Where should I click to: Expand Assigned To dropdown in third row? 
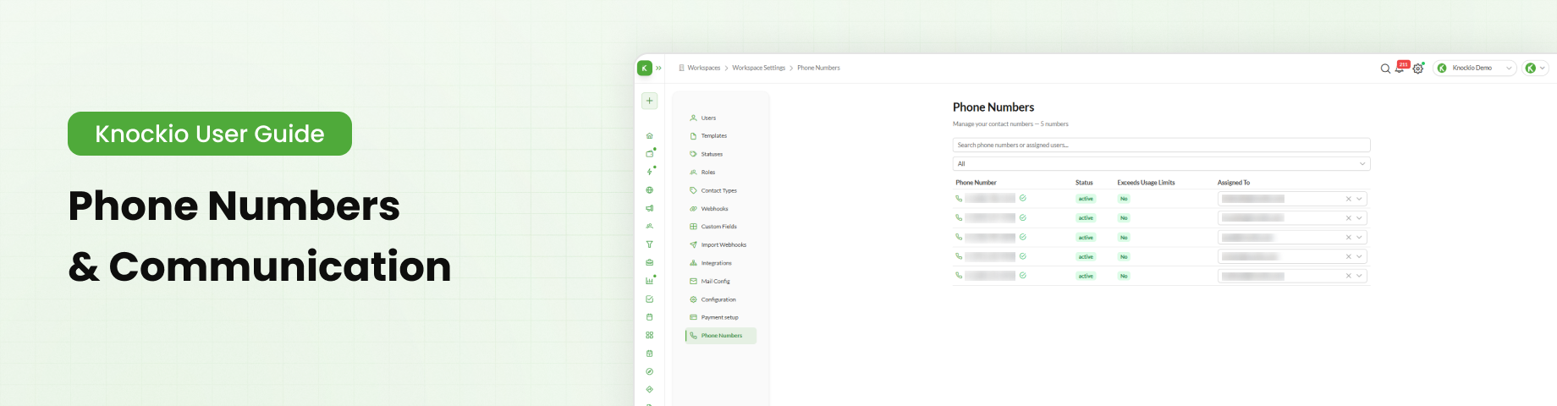click(x=1360, y=238)
